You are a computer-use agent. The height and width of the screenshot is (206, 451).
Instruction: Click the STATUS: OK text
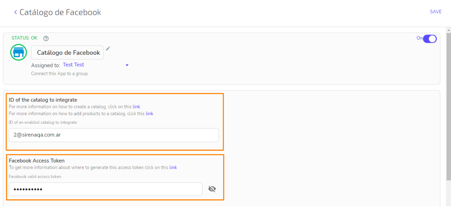click(24, 38)
